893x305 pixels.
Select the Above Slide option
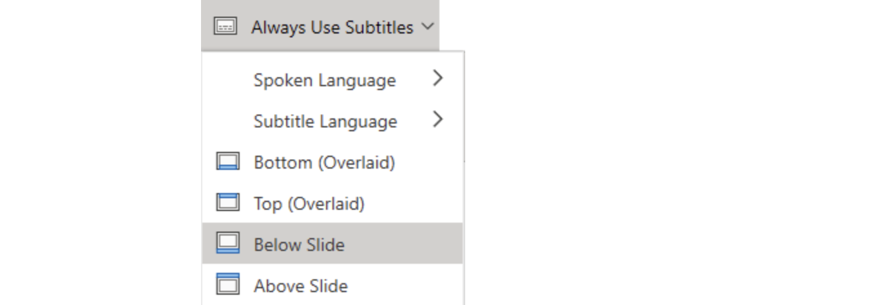coord(332,285)
